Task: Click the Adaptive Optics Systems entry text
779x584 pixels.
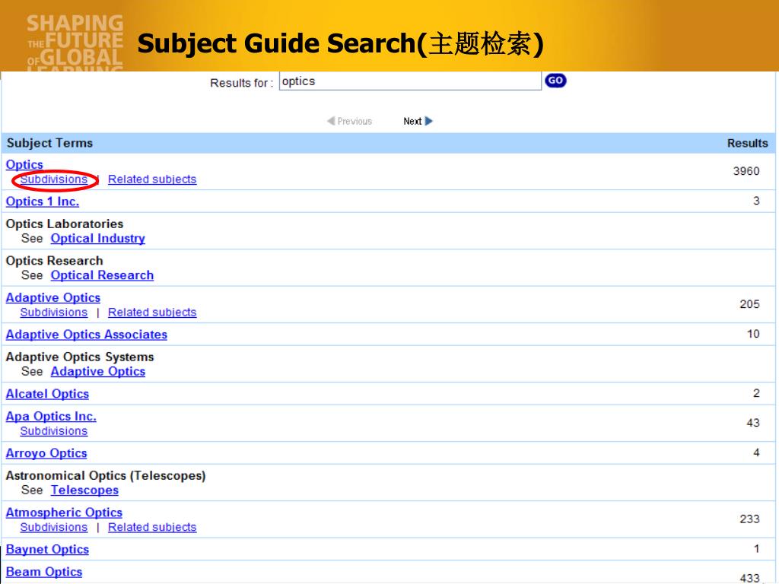Action: 80,357
